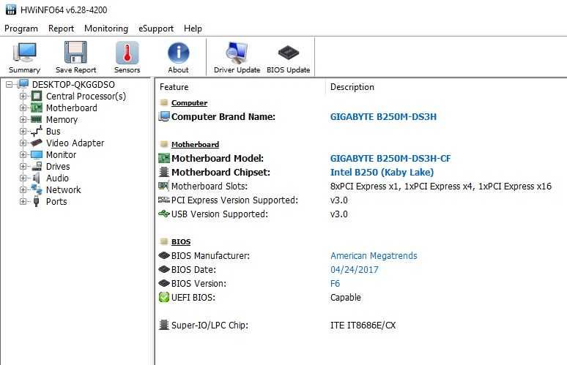Click the Bus icon in tree
The width and height of the screenshot is (567, 365).
(36, 131)
